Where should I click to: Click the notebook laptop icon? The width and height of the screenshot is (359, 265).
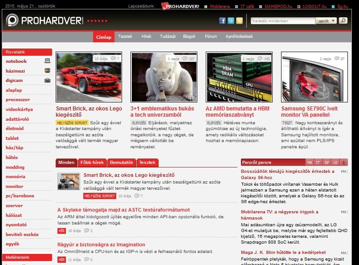(47, 61)
